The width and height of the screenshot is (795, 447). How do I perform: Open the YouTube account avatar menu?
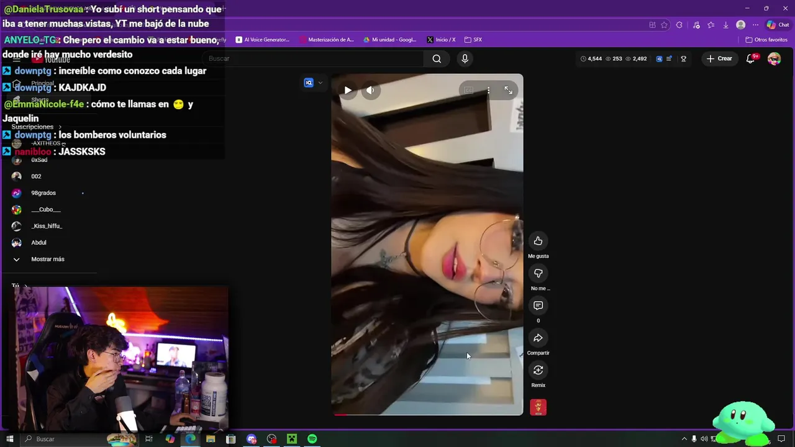[x=774, y=58]
